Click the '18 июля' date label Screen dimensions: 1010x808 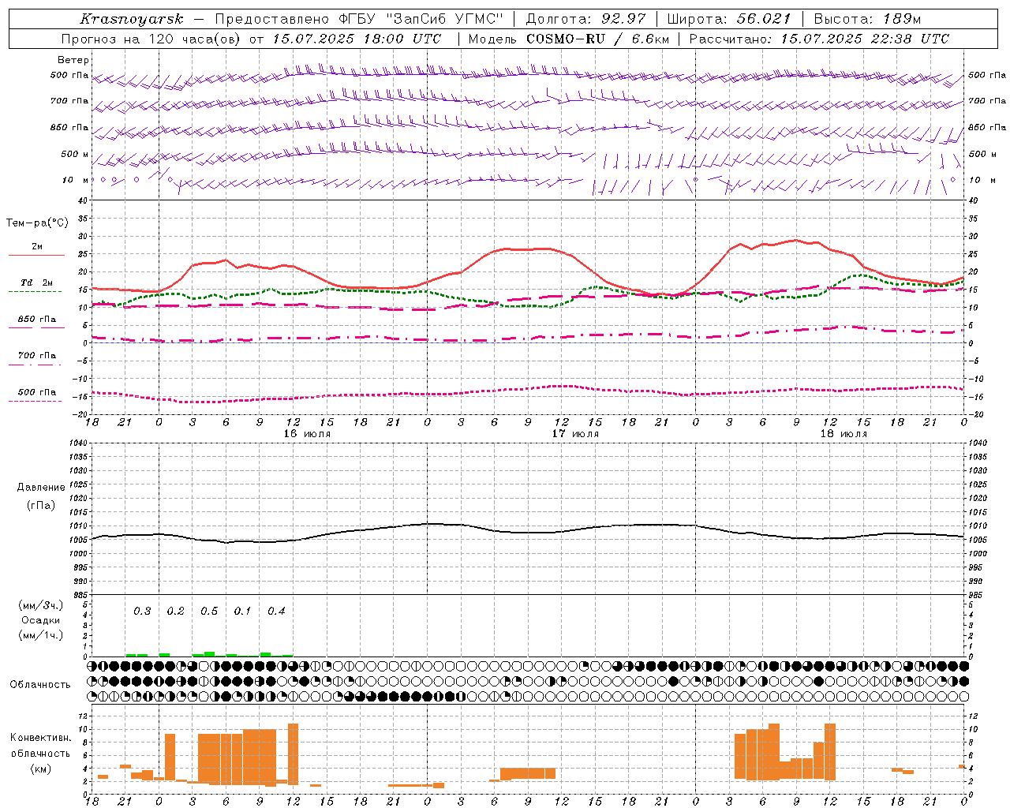pyautogui.click(x=844, y=434)
